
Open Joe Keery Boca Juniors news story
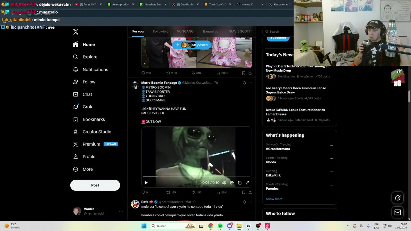pyautogui.click(x=300, y=93)
